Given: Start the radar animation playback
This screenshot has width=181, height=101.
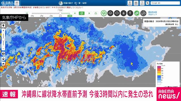Looking at the screenshot, I should pos(89,13).
